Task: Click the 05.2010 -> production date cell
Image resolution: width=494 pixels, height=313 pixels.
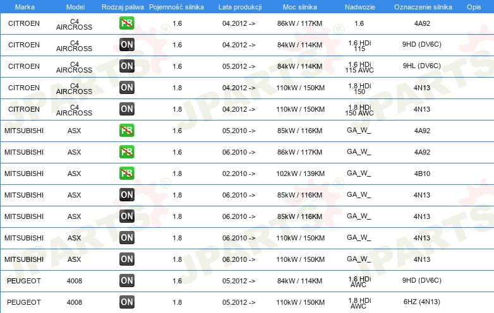Action: [x=239, y=131]
